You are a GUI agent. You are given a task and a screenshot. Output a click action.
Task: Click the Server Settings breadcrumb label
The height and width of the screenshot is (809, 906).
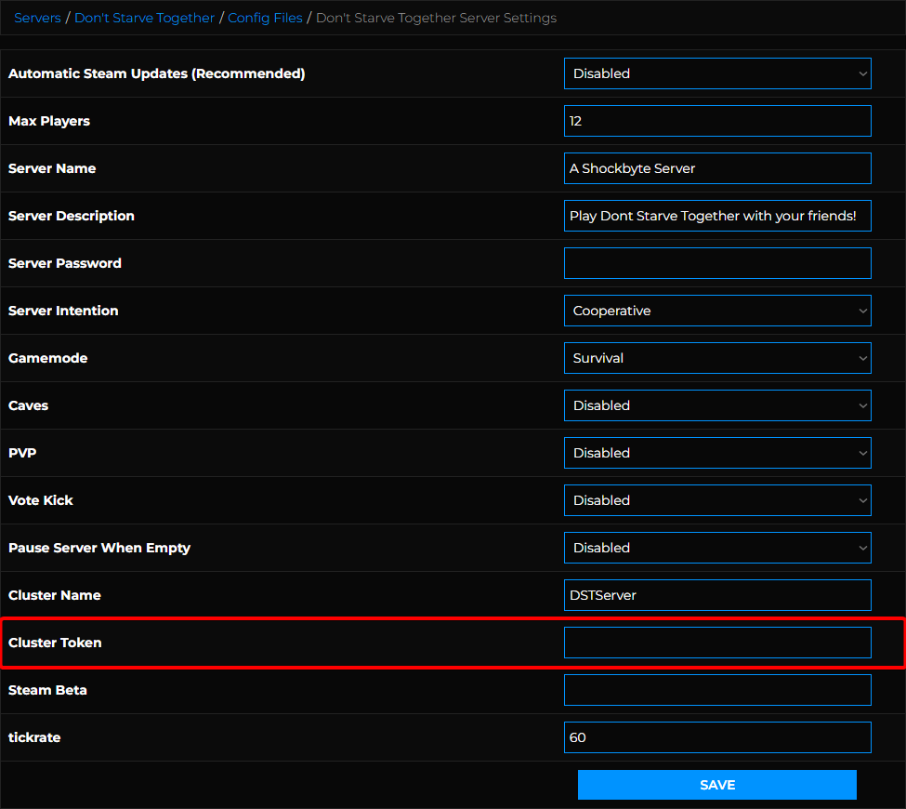(436, 18)
